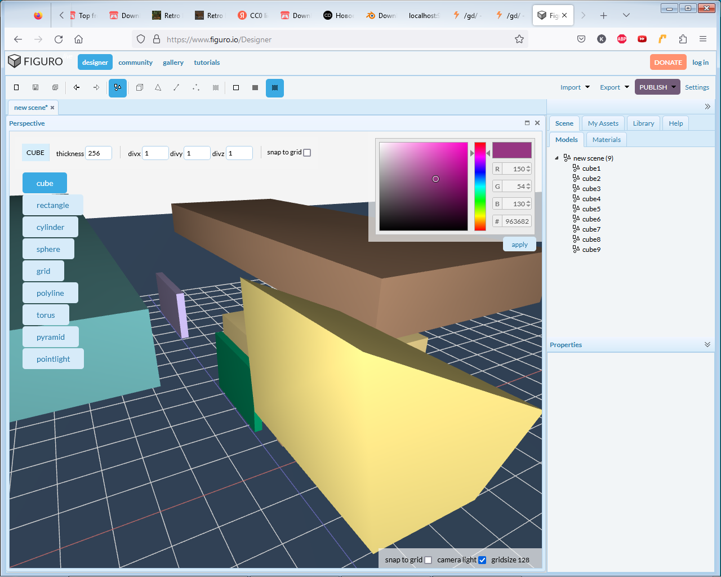The height and width of the screenshot is (577, 721).
Task: Click the new scene file icon
Action: pos(16,87)
